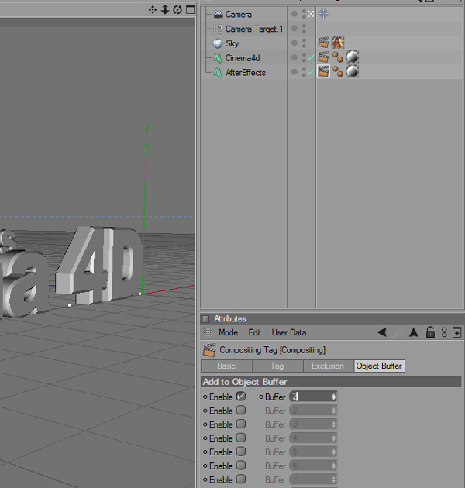The width and height of the screenshot is (465, 488).
Task: Open the Edit menu in Attributes
Action: point(254,332)
